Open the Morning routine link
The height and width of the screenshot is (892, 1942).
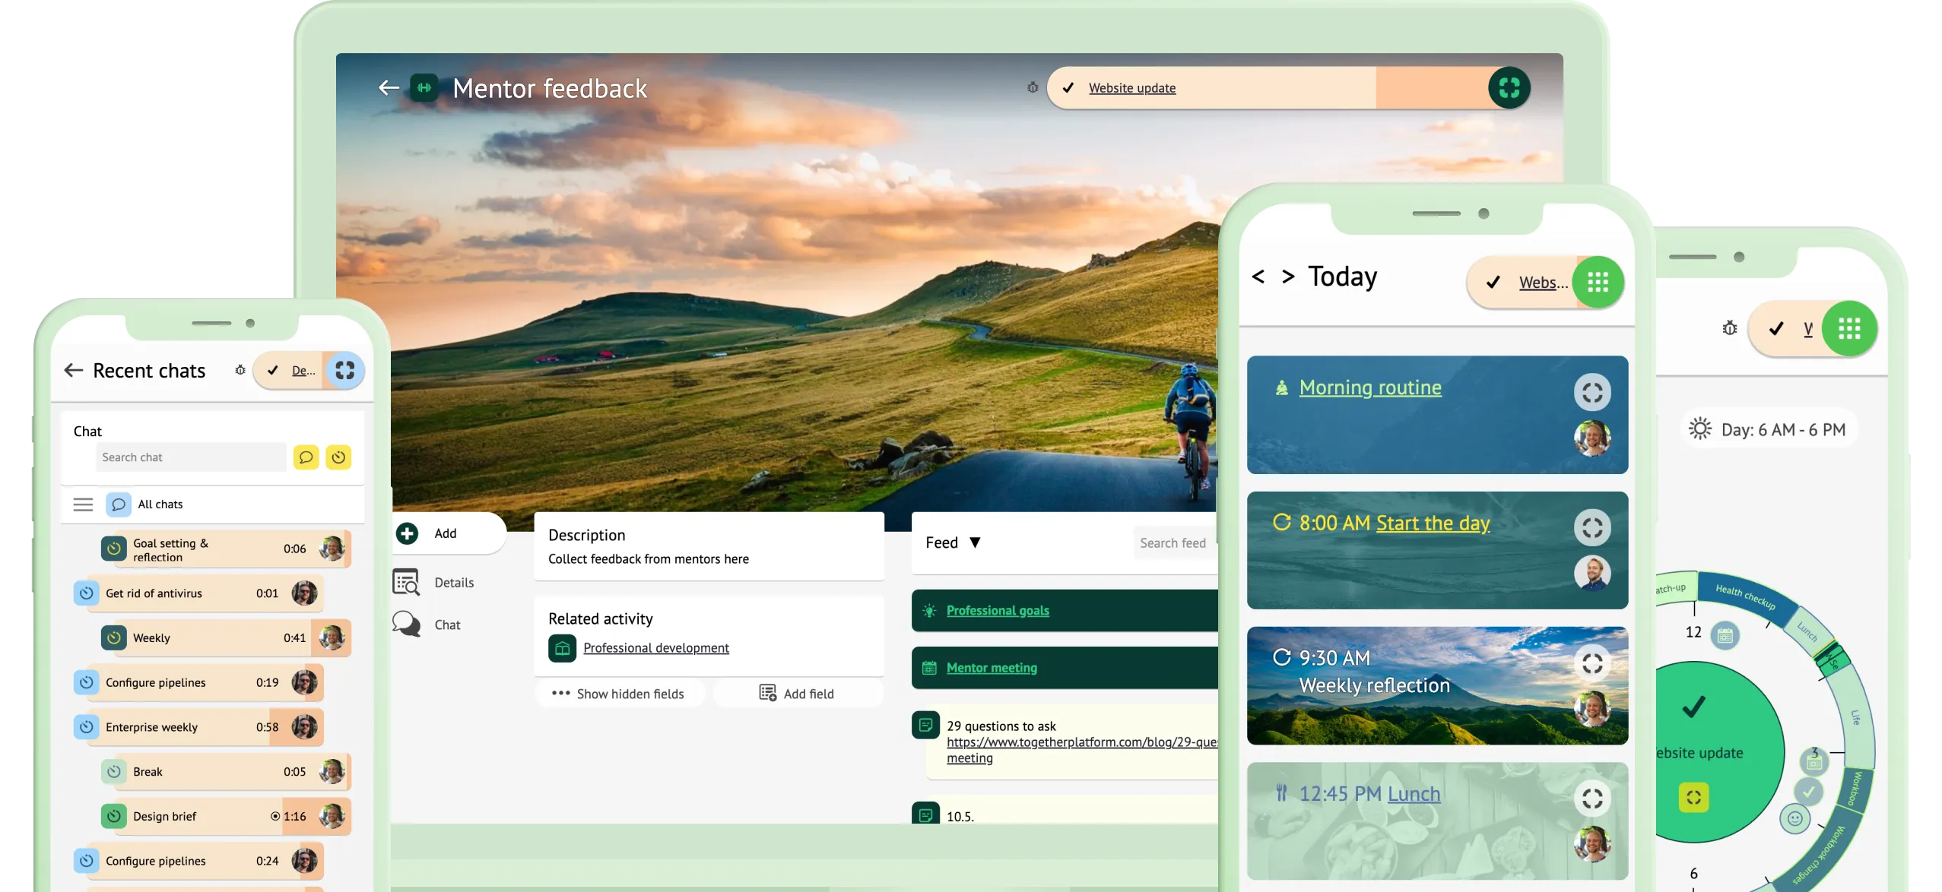1369,387
